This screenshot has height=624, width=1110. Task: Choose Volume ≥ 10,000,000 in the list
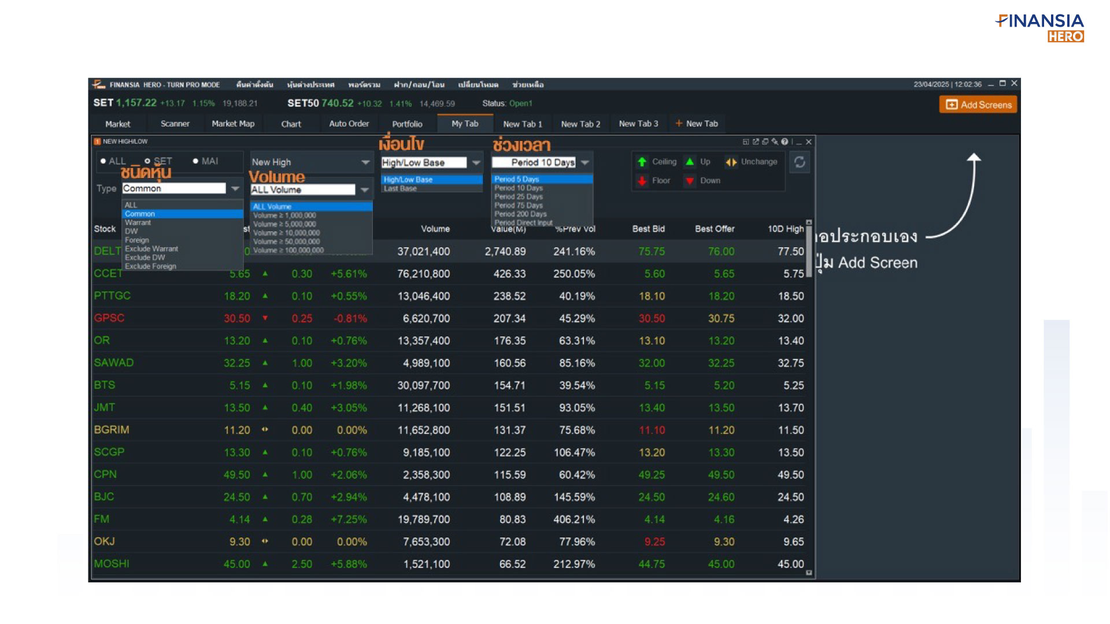pos(287,233)
